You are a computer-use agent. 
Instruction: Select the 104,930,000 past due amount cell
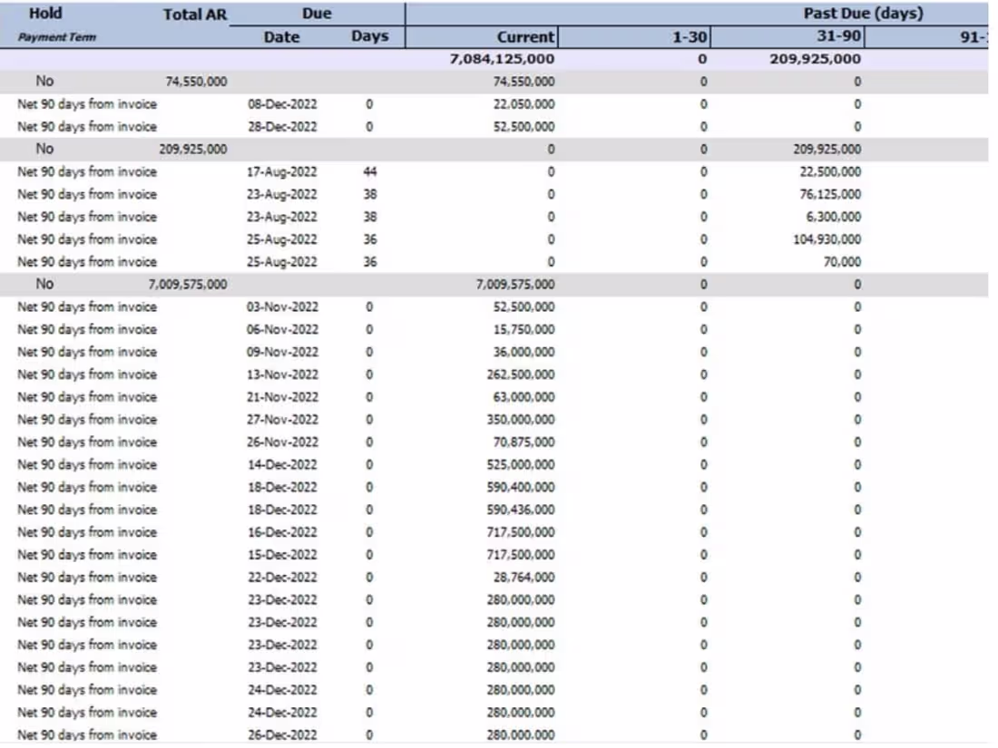825,238
